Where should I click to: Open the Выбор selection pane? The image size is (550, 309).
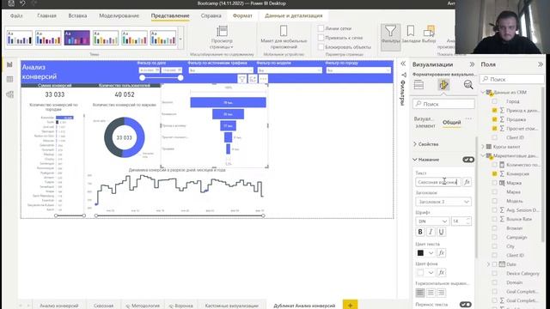pyautogui.click(x=429, y=34)
